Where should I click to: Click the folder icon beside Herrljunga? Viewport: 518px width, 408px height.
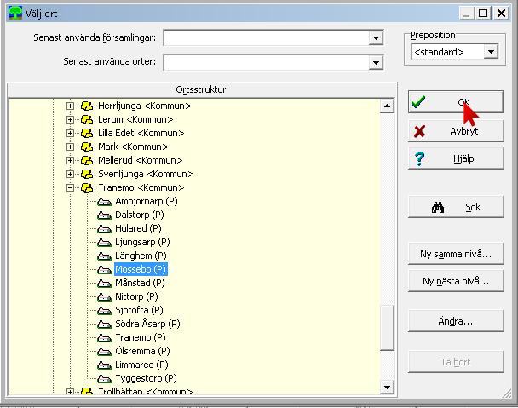87,106
